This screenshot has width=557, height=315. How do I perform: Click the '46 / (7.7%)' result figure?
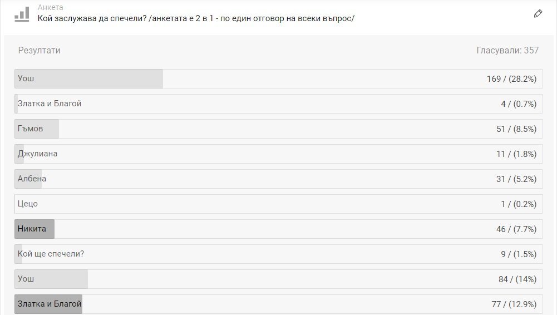pos(516,229)
